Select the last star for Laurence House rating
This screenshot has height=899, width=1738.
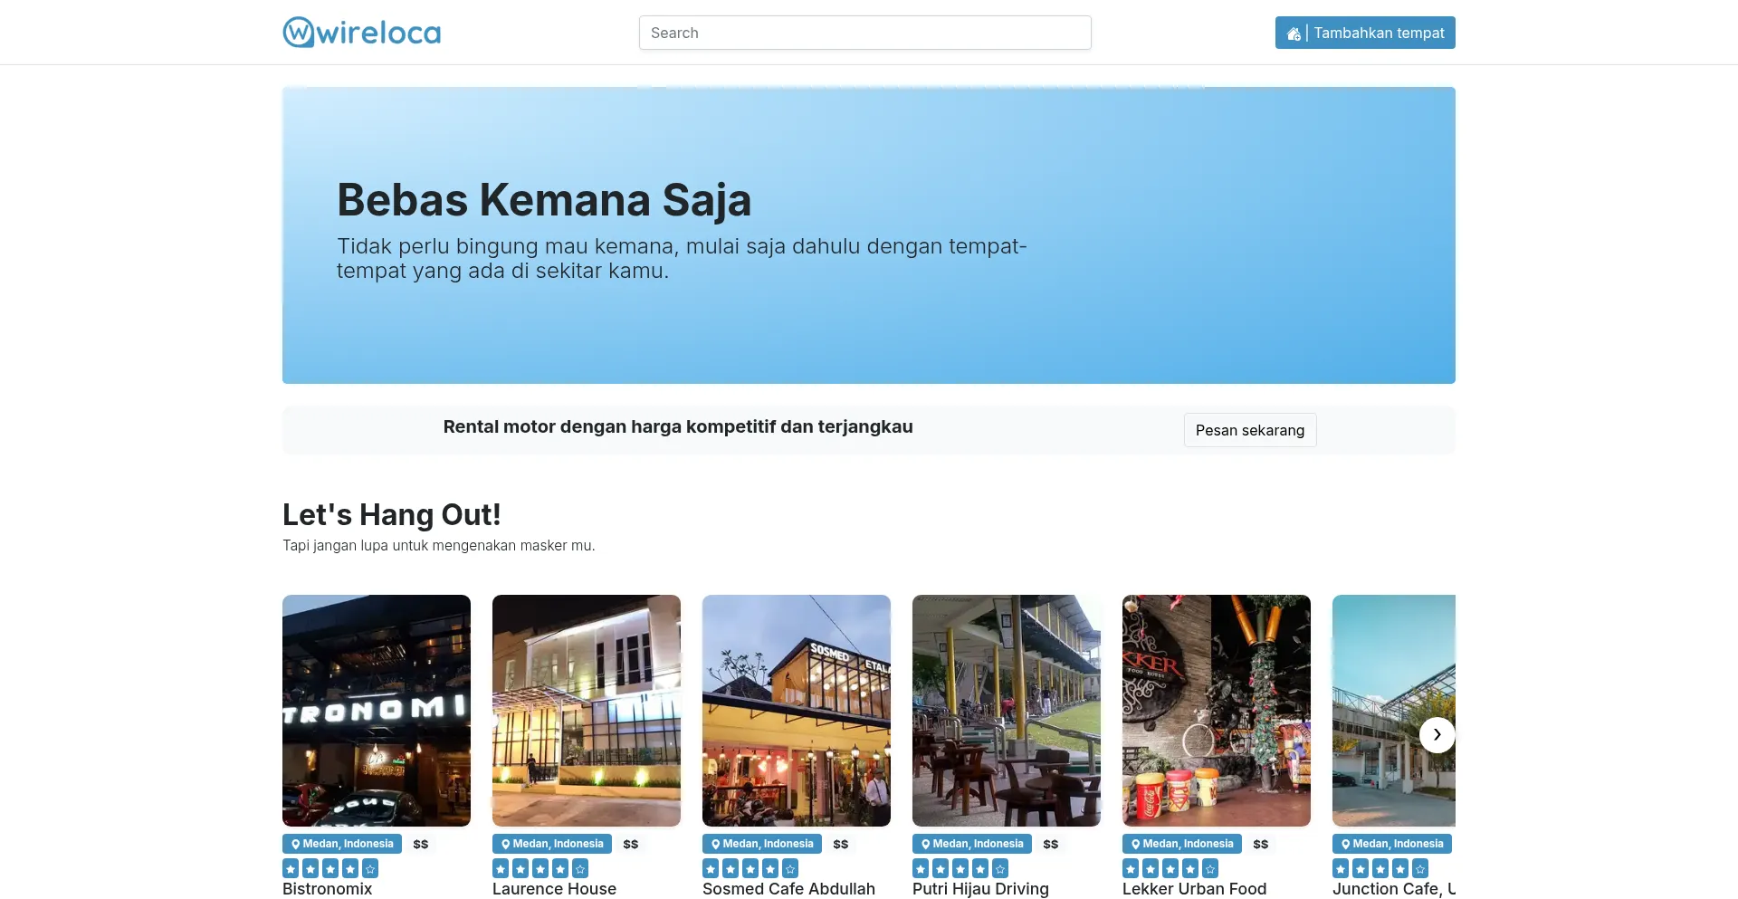581,867
